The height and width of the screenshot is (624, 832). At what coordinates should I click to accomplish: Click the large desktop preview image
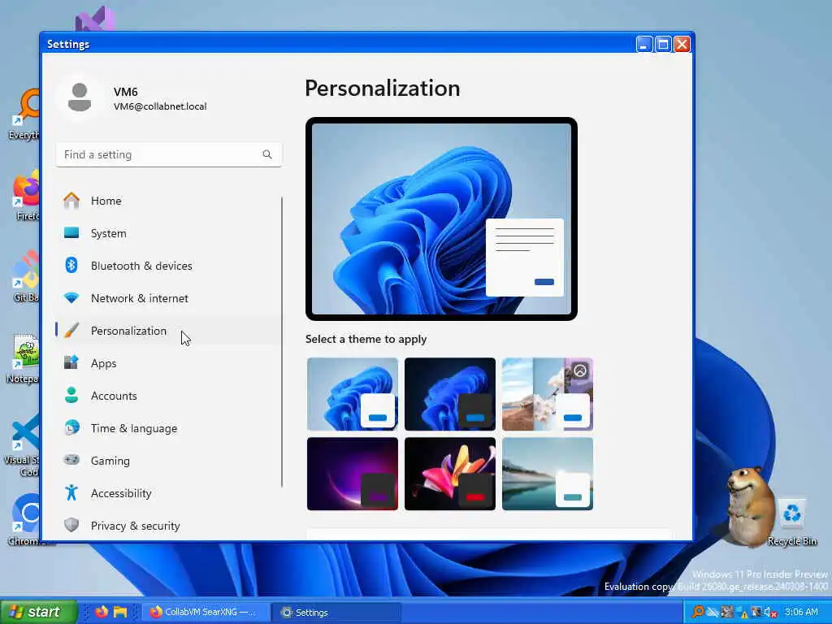[x=441, y=219]
